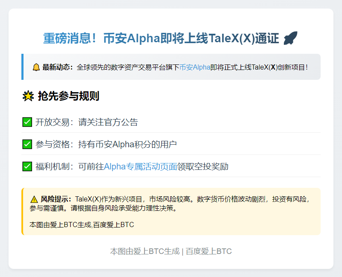Click the line 本图由爱上BTC生成,百度爱上BTC in yellow box
342x277 pixels.
[x=82, y=225]
